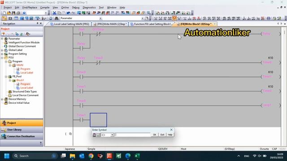Image resolution: width=287 pixels, height=161 pixels.
Task: Click the Copy toolbar icon
Action: pyautogui.click(x=59, y=13)
